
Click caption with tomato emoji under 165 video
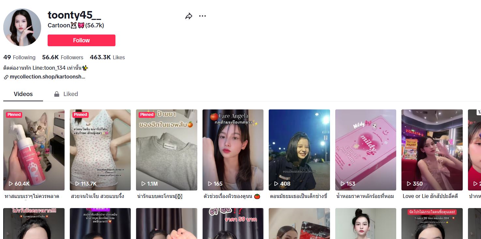232,196
